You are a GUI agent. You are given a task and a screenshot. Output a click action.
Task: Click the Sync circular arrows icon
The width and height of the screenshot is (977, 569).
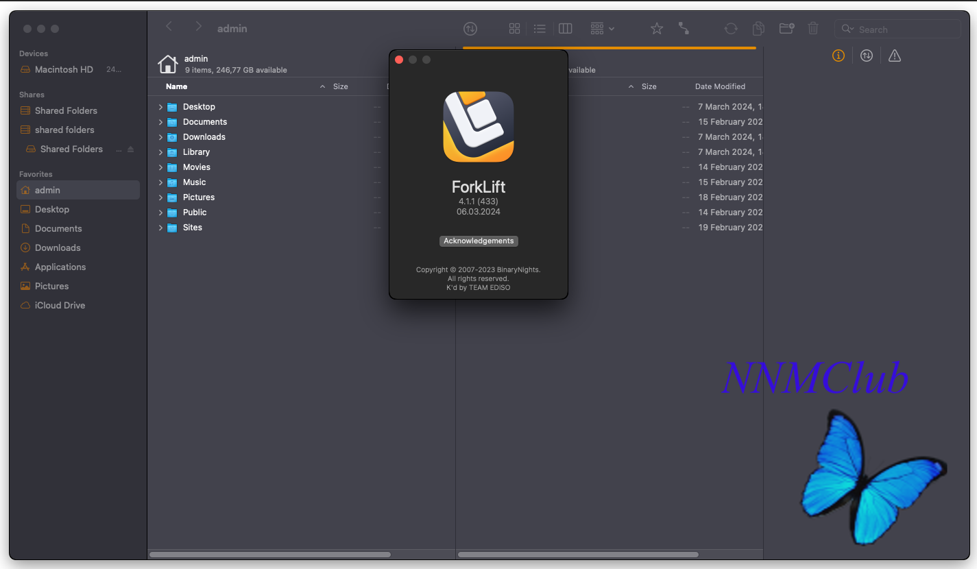(x=731, y=29)
